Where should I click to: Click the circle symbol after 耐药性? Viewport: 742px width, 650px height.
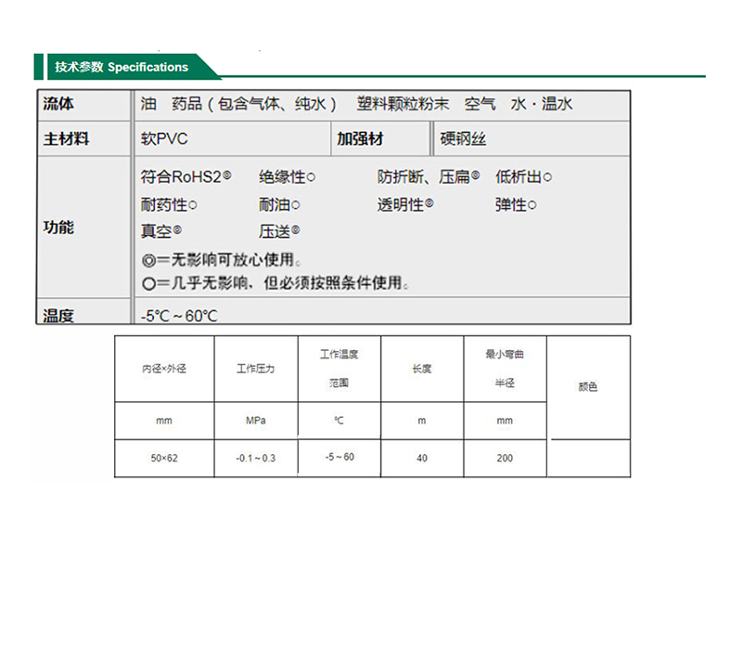[192, 205]
